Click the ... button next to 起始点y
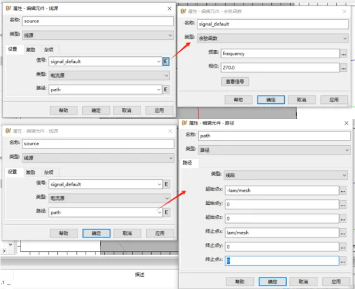The image size is (355, 289). click(343, 204)
